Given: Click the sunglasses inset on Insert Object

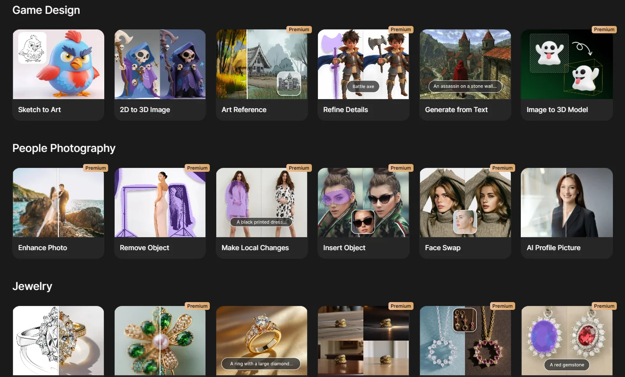Looking at the screenshot, I should point(363,222).
